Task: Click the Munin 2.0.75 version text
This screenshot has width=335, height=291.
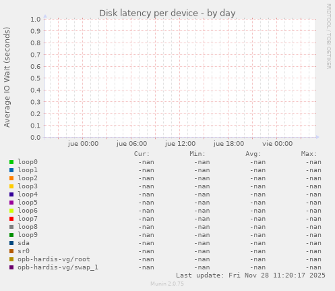Action: coord(167,284)
